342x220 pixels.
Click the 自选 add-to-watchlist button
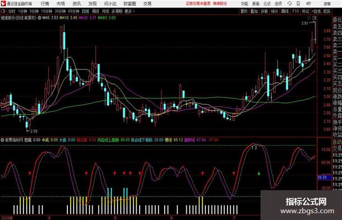(x=316, y=11)
